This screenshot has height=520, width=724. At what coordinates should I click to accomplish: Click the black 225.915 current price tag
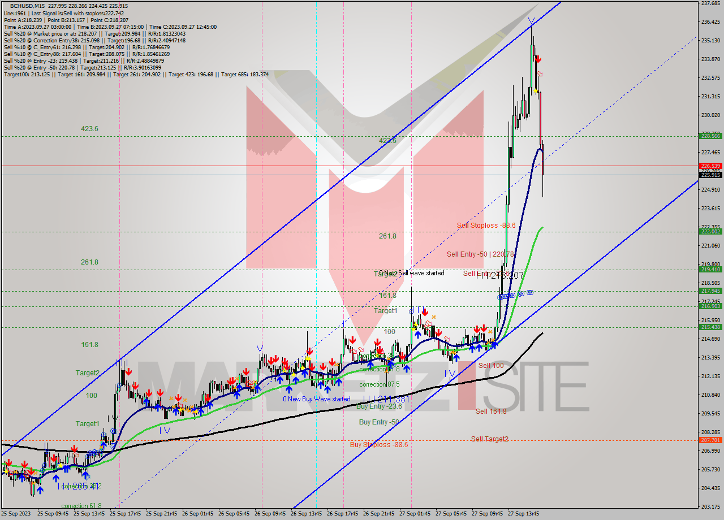(x=710, y=175)
